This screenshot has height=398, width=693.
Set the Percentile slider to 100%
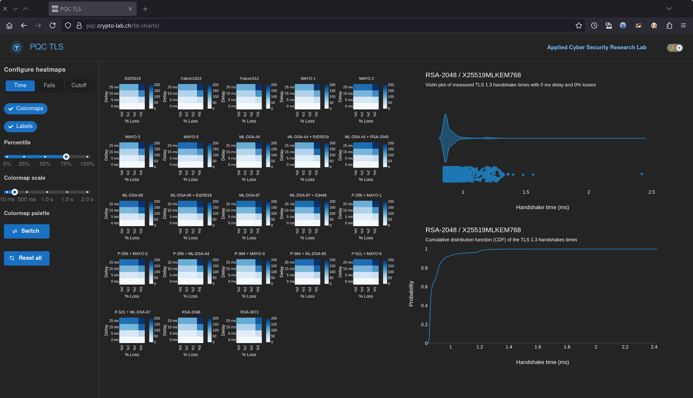point(87,157)
